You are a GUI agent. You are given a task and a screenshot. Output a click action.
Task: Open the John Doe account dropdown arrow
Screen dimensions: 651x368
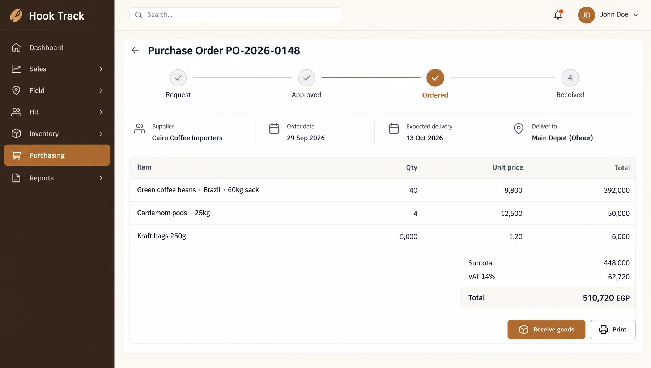point(635,15)
